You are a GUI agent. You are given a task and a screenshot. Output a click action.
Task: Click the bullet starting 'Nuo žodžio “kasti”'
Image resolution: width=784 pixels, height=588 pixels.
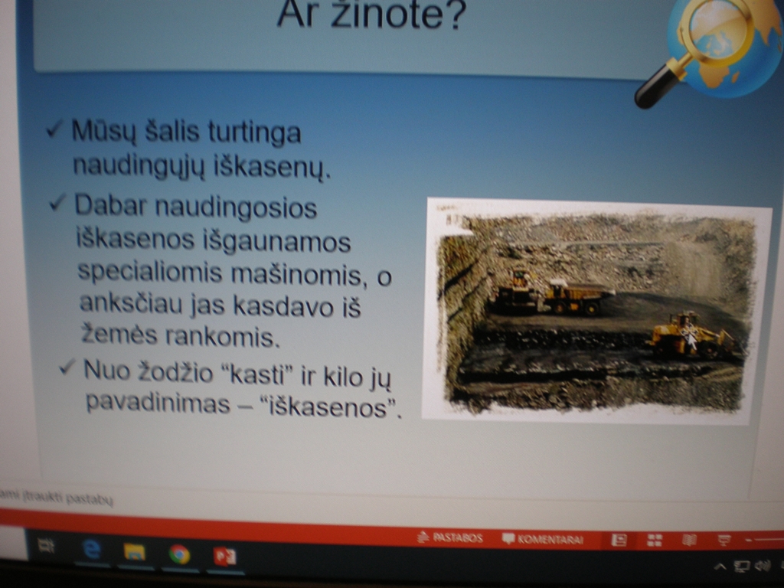pos(243,389)
